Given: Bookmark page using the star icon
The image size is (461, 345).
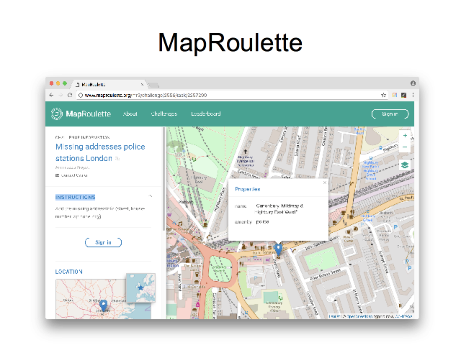Looking at the screenshot, I should tap(383, 95).
